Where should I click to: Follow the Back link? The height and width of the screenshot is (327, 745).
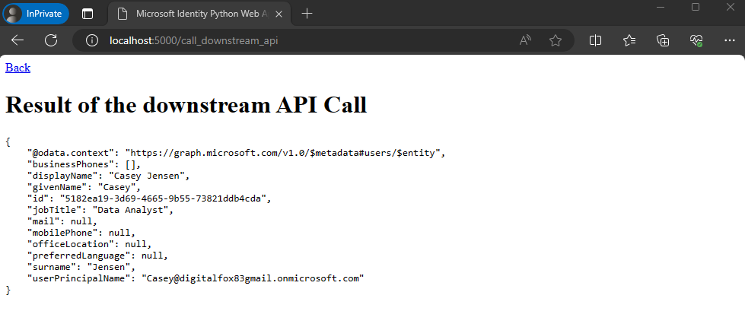18,68
